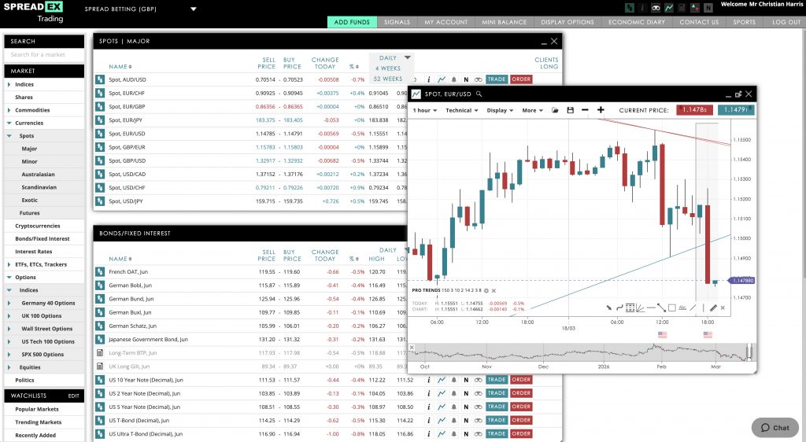Viewport: 806px width, 442px height.
Task: Open Signals tab
Action: [397, 22]
